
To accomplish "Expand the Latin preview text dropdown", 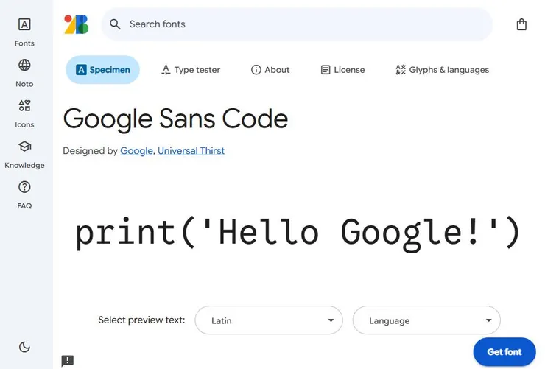I will point(269,320).
